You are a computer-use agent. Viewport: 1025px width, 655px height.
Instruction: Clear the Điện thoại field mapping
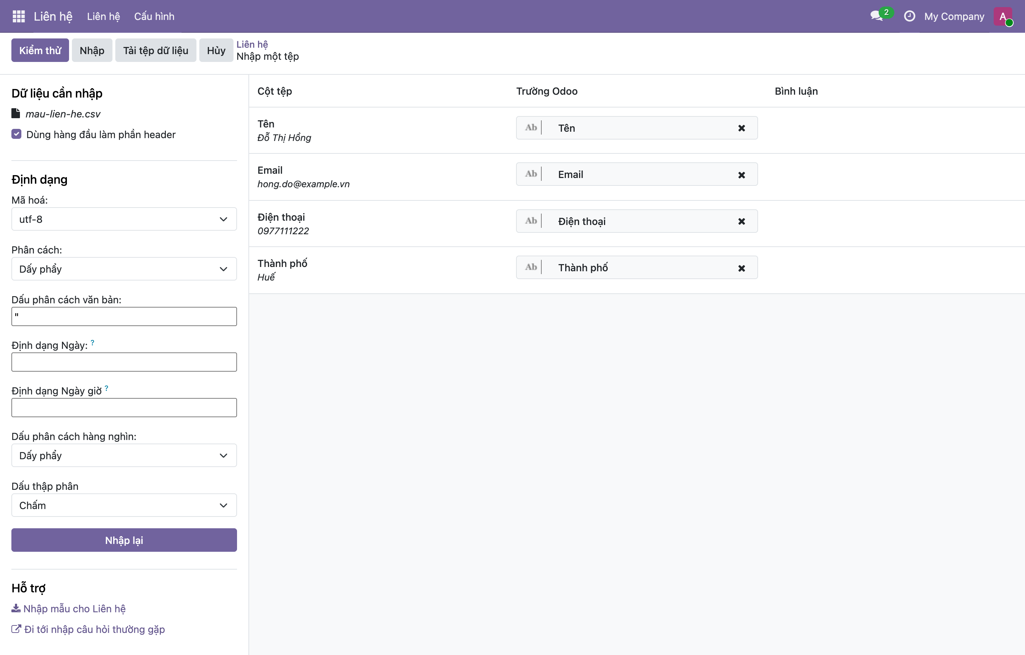[x=741, y=221]
